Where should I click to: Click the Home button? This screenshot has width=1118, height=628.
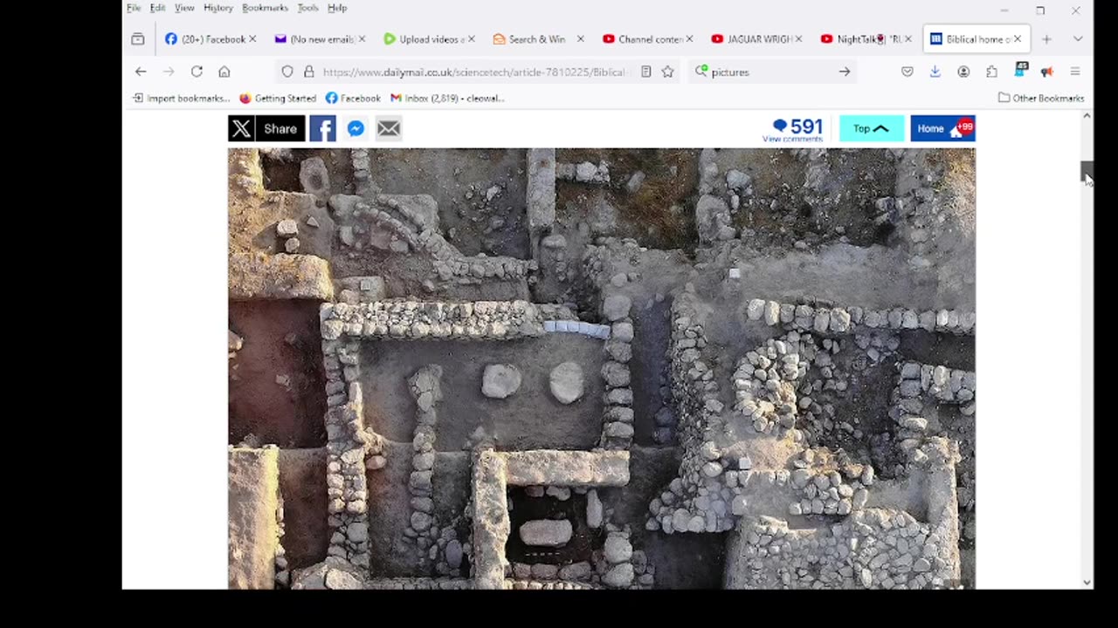[942, 129]
